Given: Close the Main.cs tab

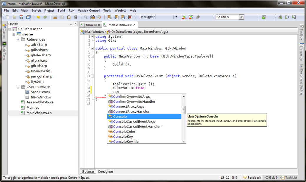Looking at the screenshot, I should coord(99,25).
